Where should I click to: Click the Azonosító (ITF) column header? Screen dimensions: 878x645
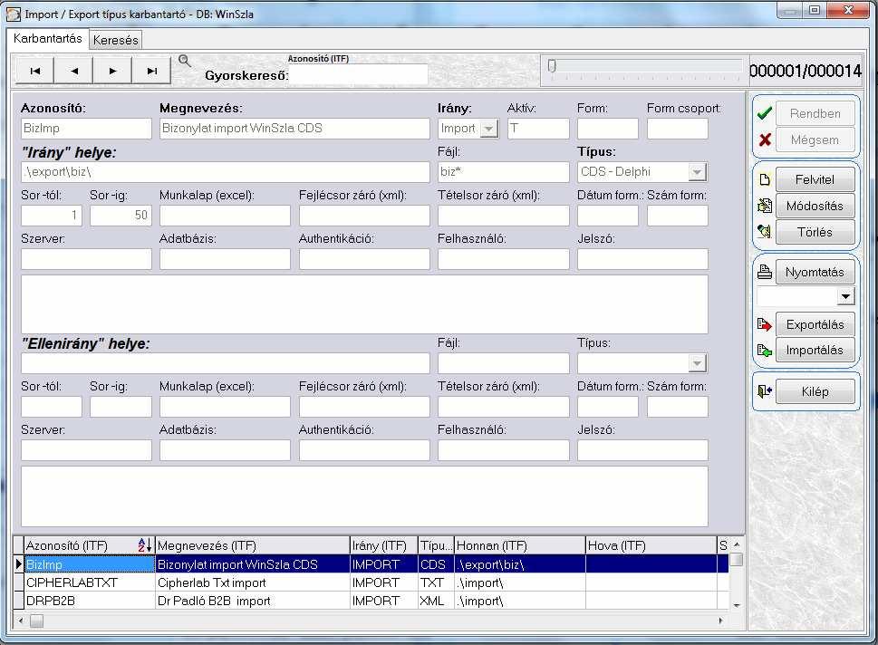click(x=90, y=545)
